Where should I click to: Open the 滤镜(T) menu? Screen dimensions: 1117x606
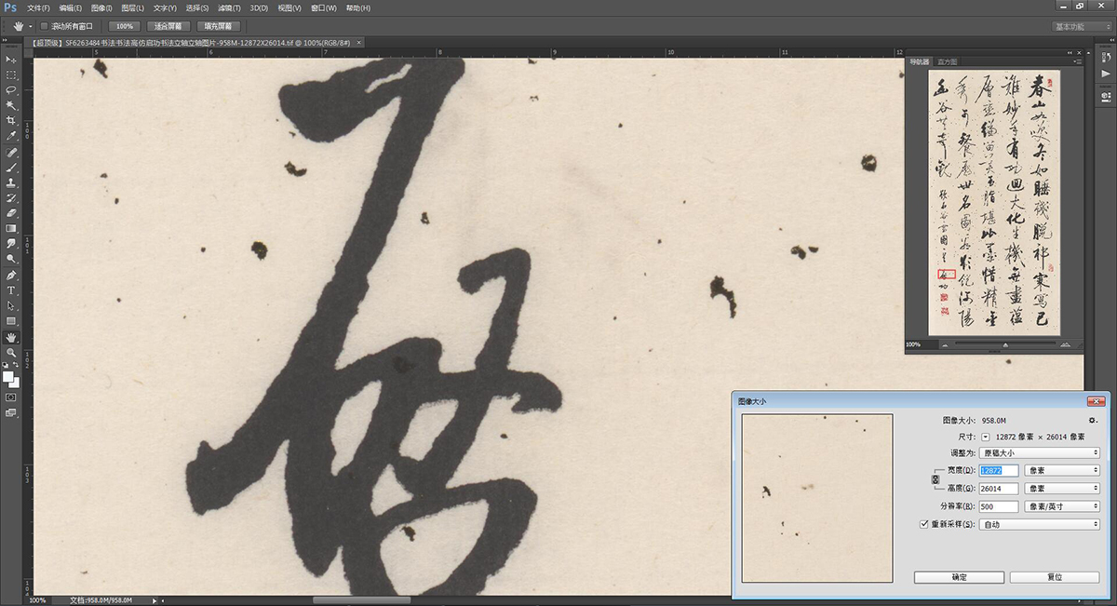[228, 7]
